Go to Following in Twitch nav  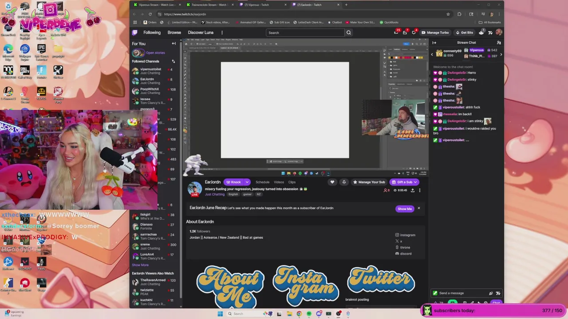click(x=152, y=32)
